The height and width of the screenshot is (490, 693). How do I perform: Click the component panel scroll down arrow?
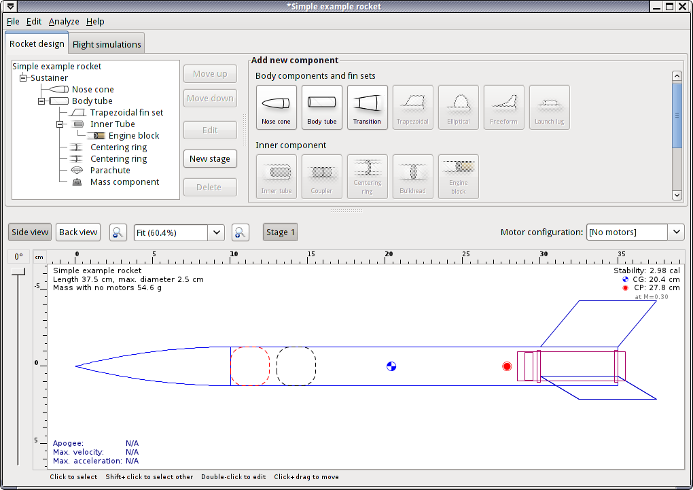click(x=677, y=195)
